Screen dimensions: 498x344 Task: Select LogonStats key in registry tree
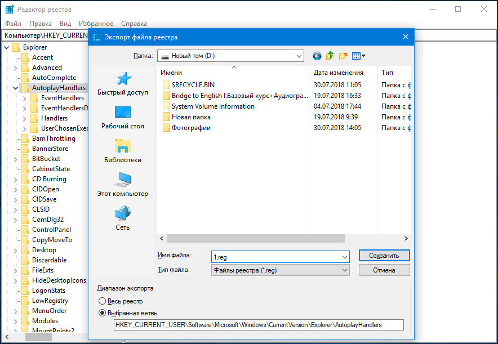[48, 291]
